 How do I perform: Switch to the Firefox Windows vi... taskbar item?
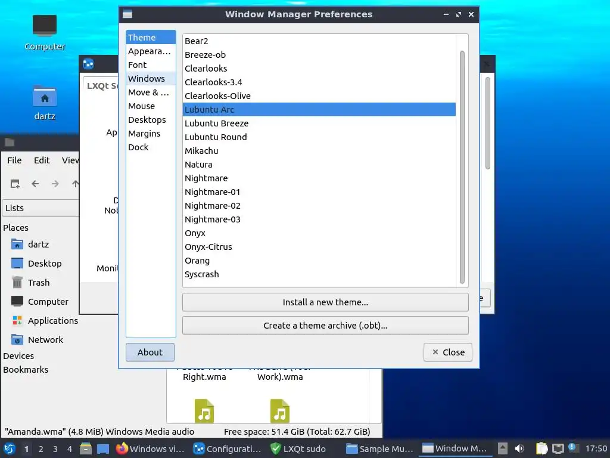pos(150,448)
